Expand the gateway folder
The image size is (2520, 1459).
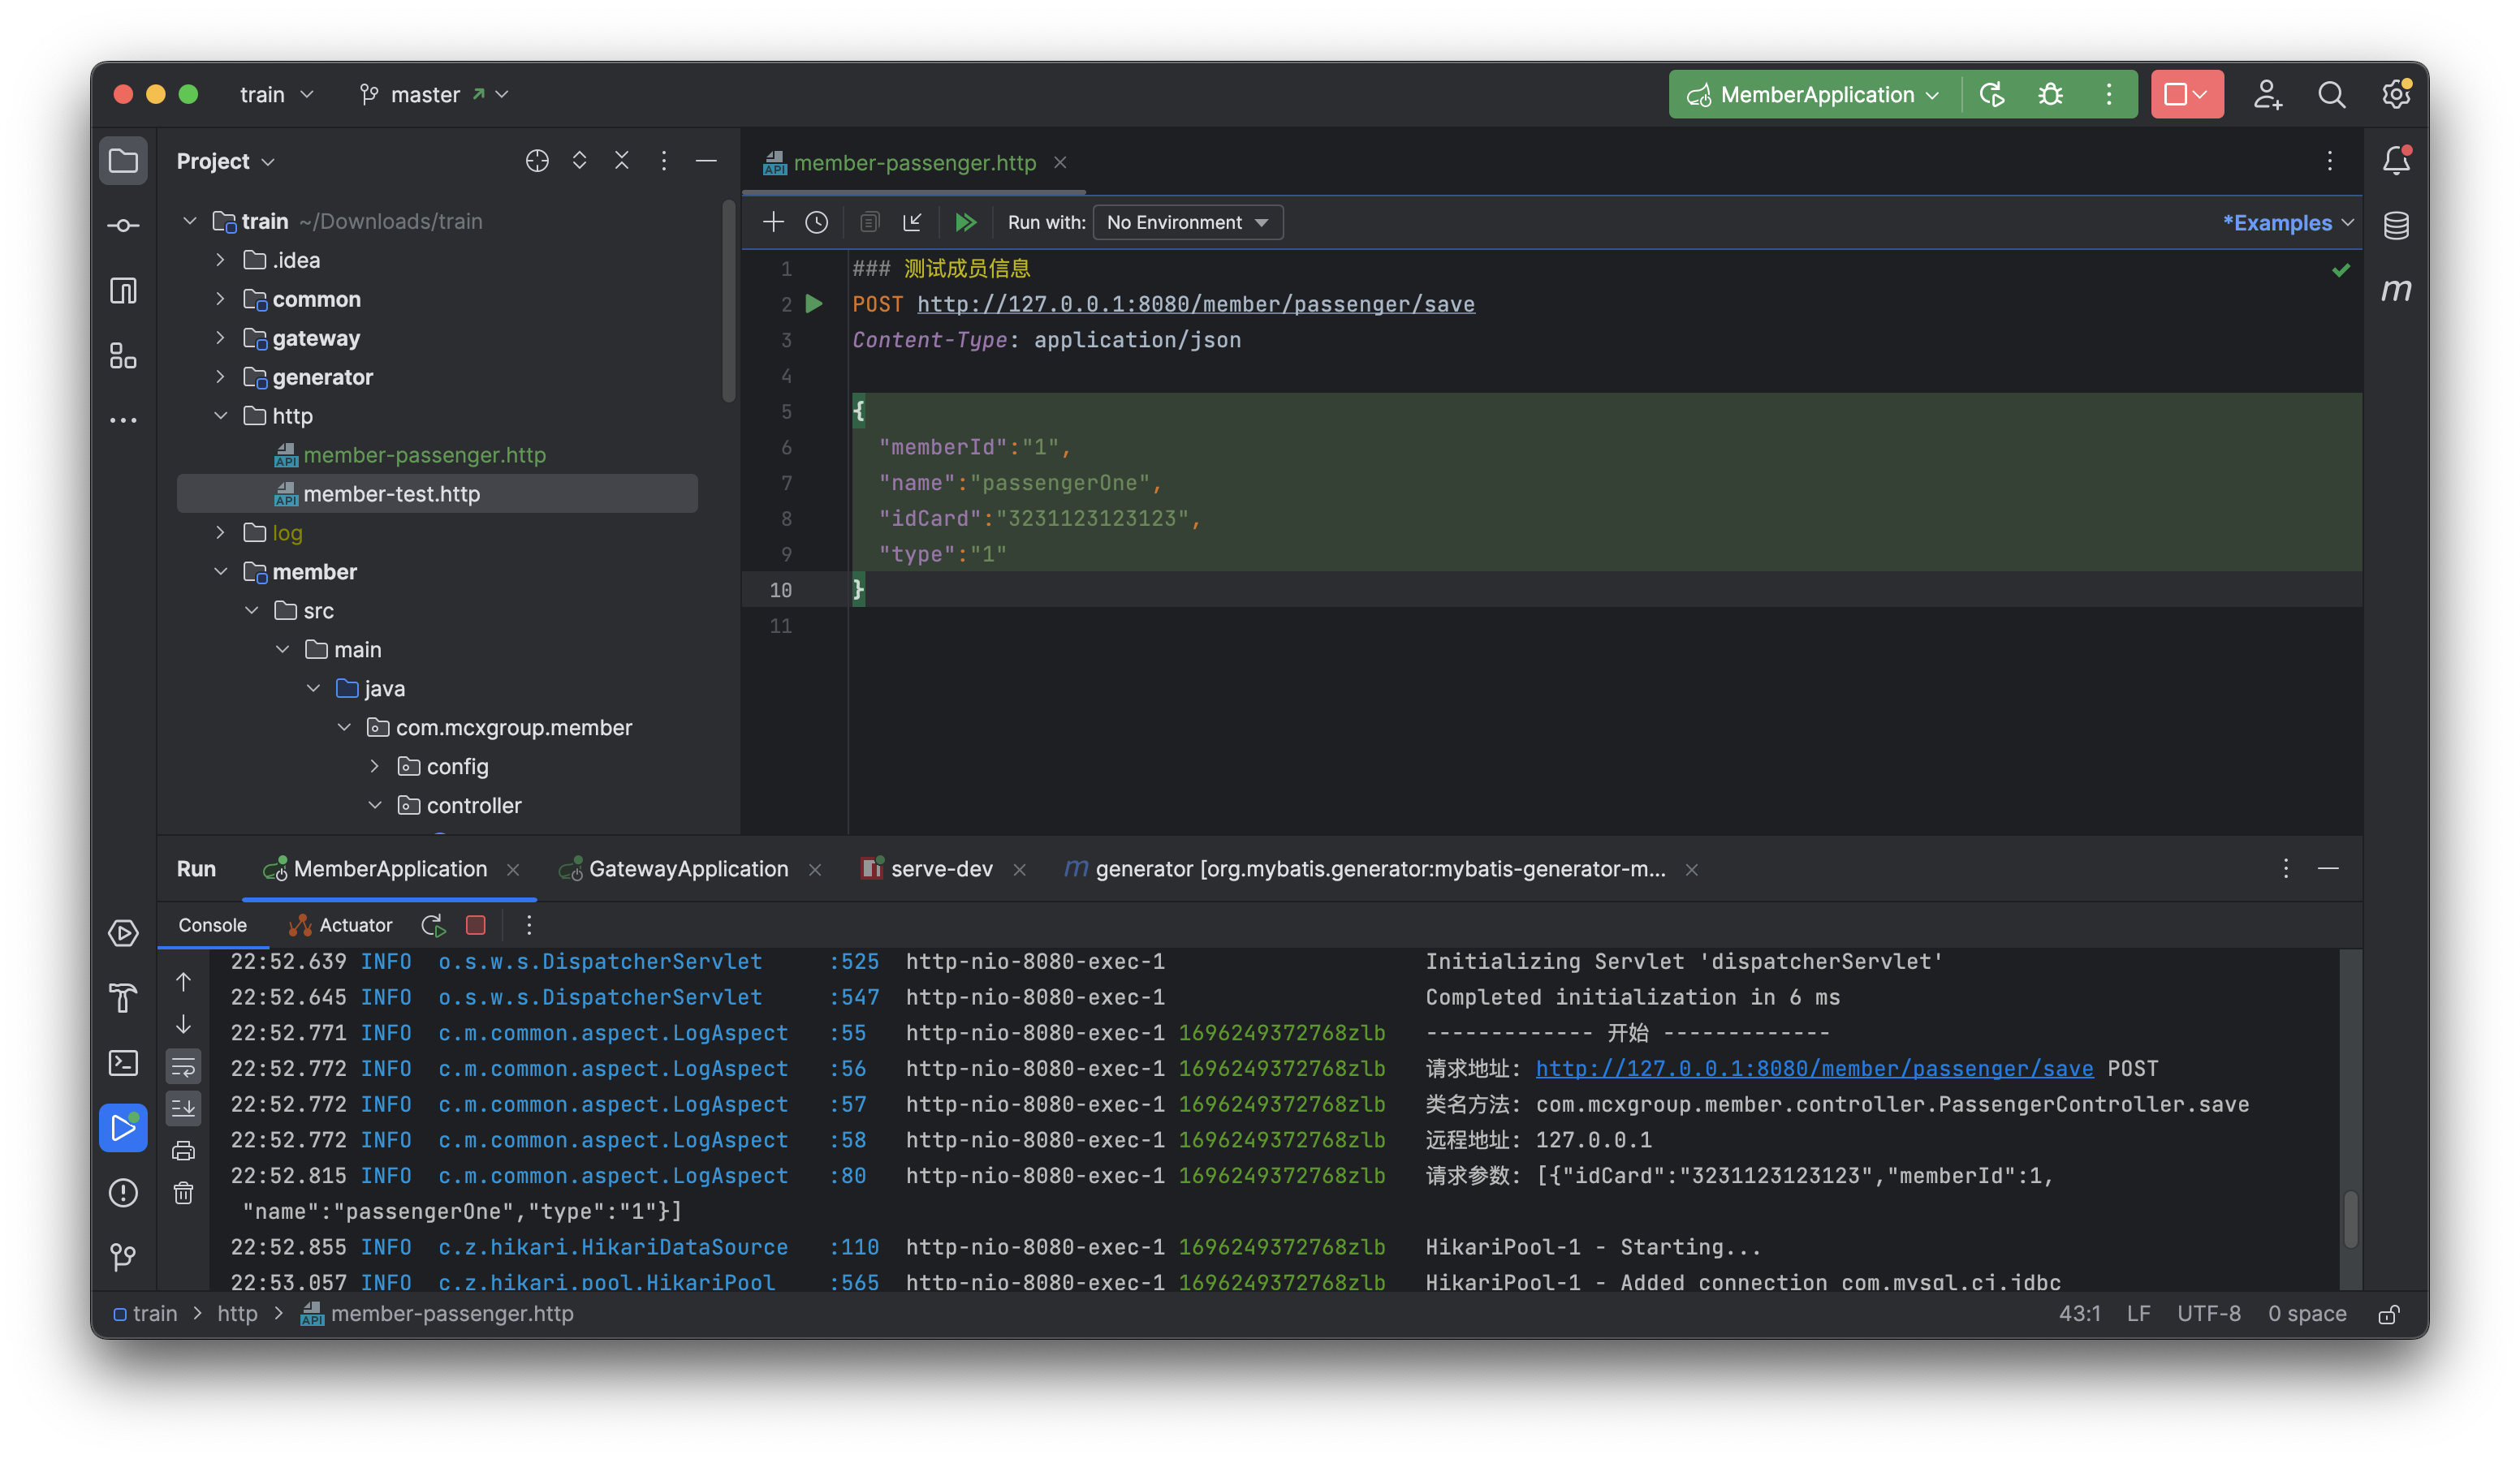tap(220, 338)
